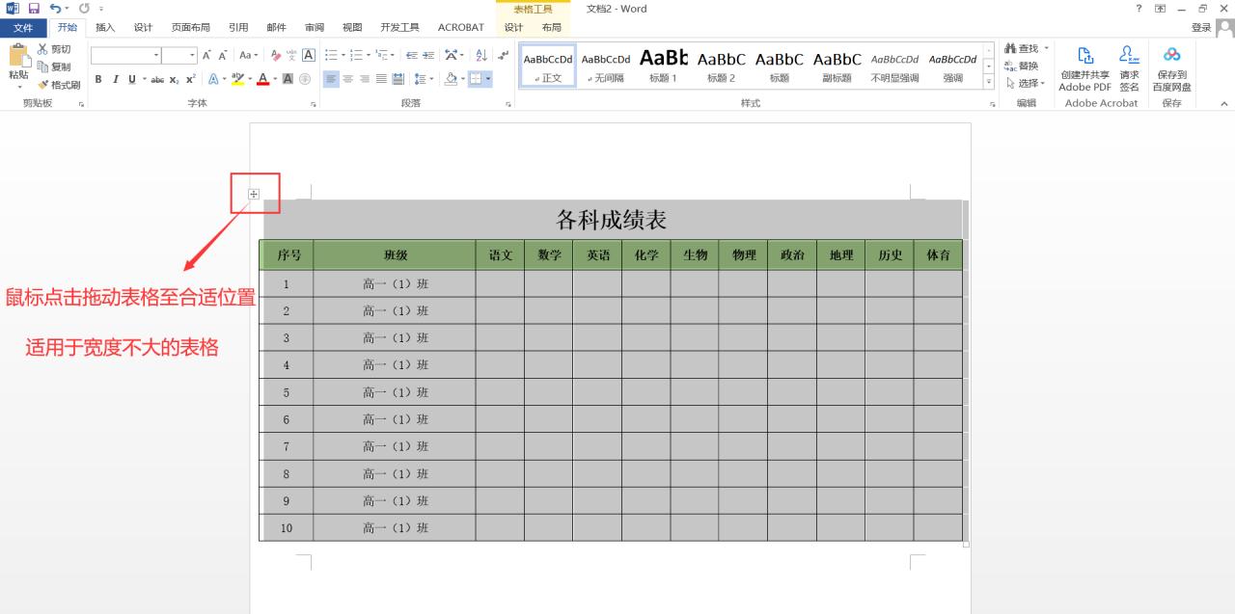Apply the 副标题 subtitle style

[837, 66]
